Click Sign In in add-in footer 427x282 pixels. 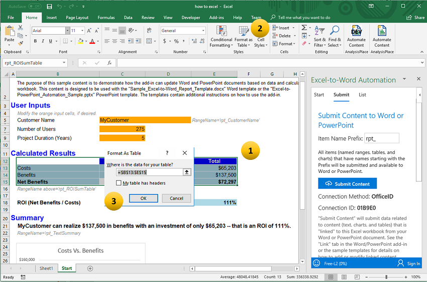pos(409,263)
